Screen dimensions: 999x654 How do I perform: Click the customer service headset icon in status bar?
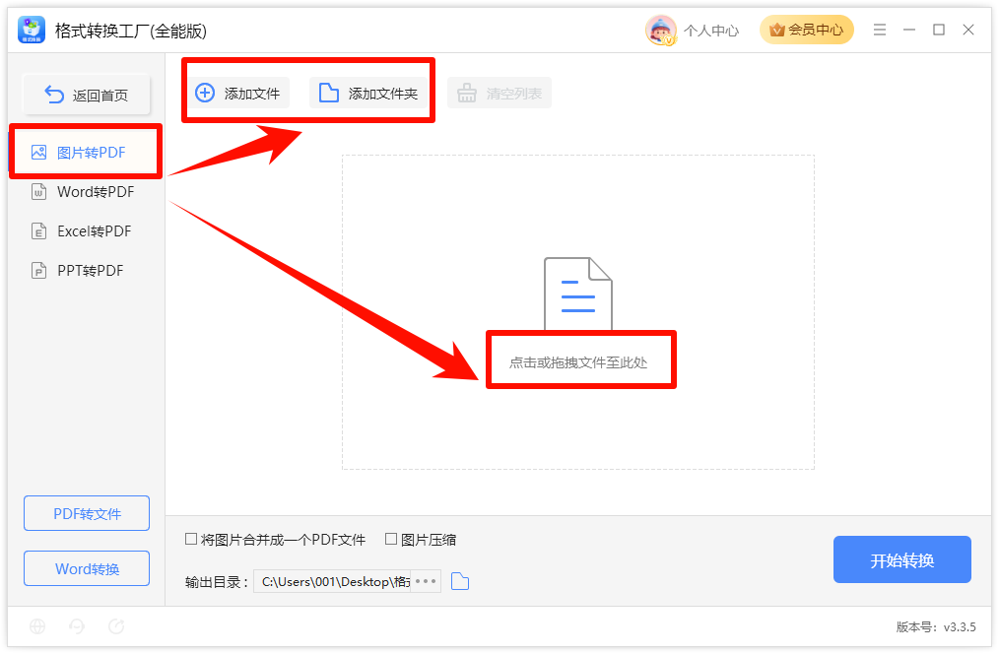tap(77, 626)
